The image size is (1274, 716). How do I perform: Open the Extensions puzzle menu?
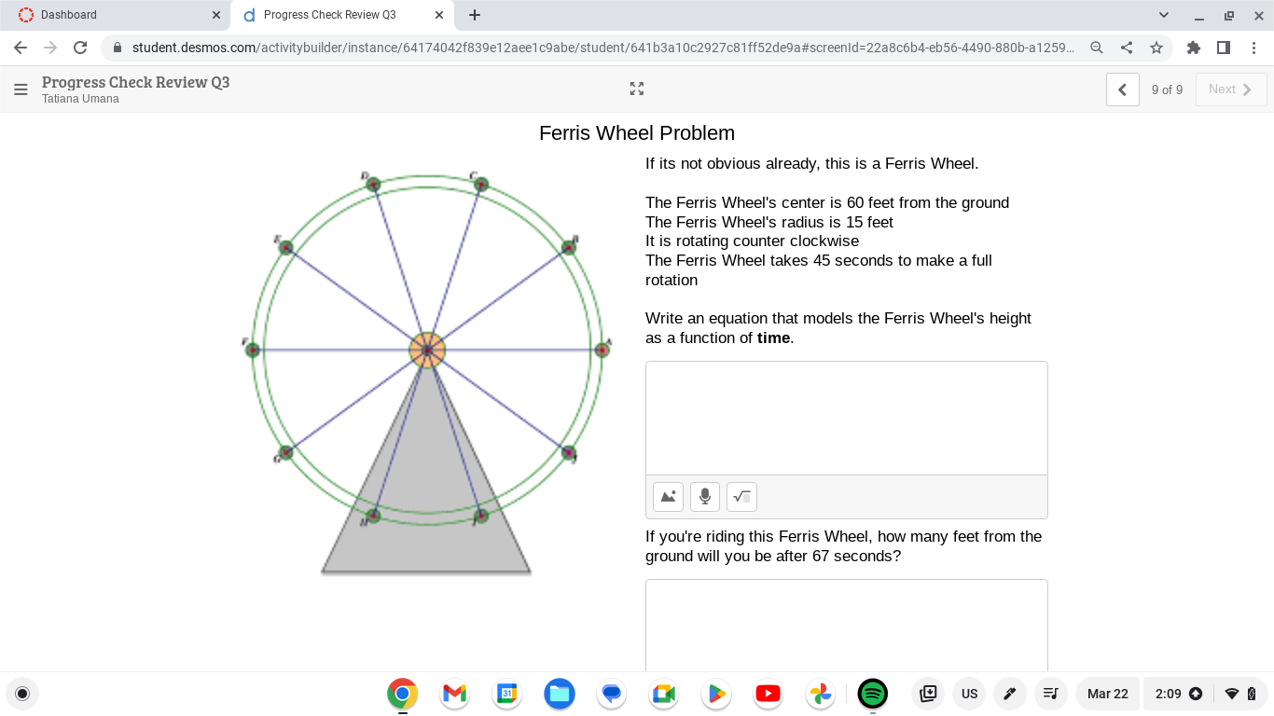(x=1194, y=48)
